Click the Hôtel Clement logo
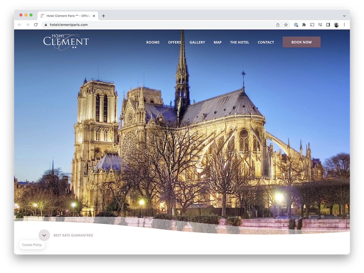The height and width of the screenshot is (273, 364). [x=66, y=42]
